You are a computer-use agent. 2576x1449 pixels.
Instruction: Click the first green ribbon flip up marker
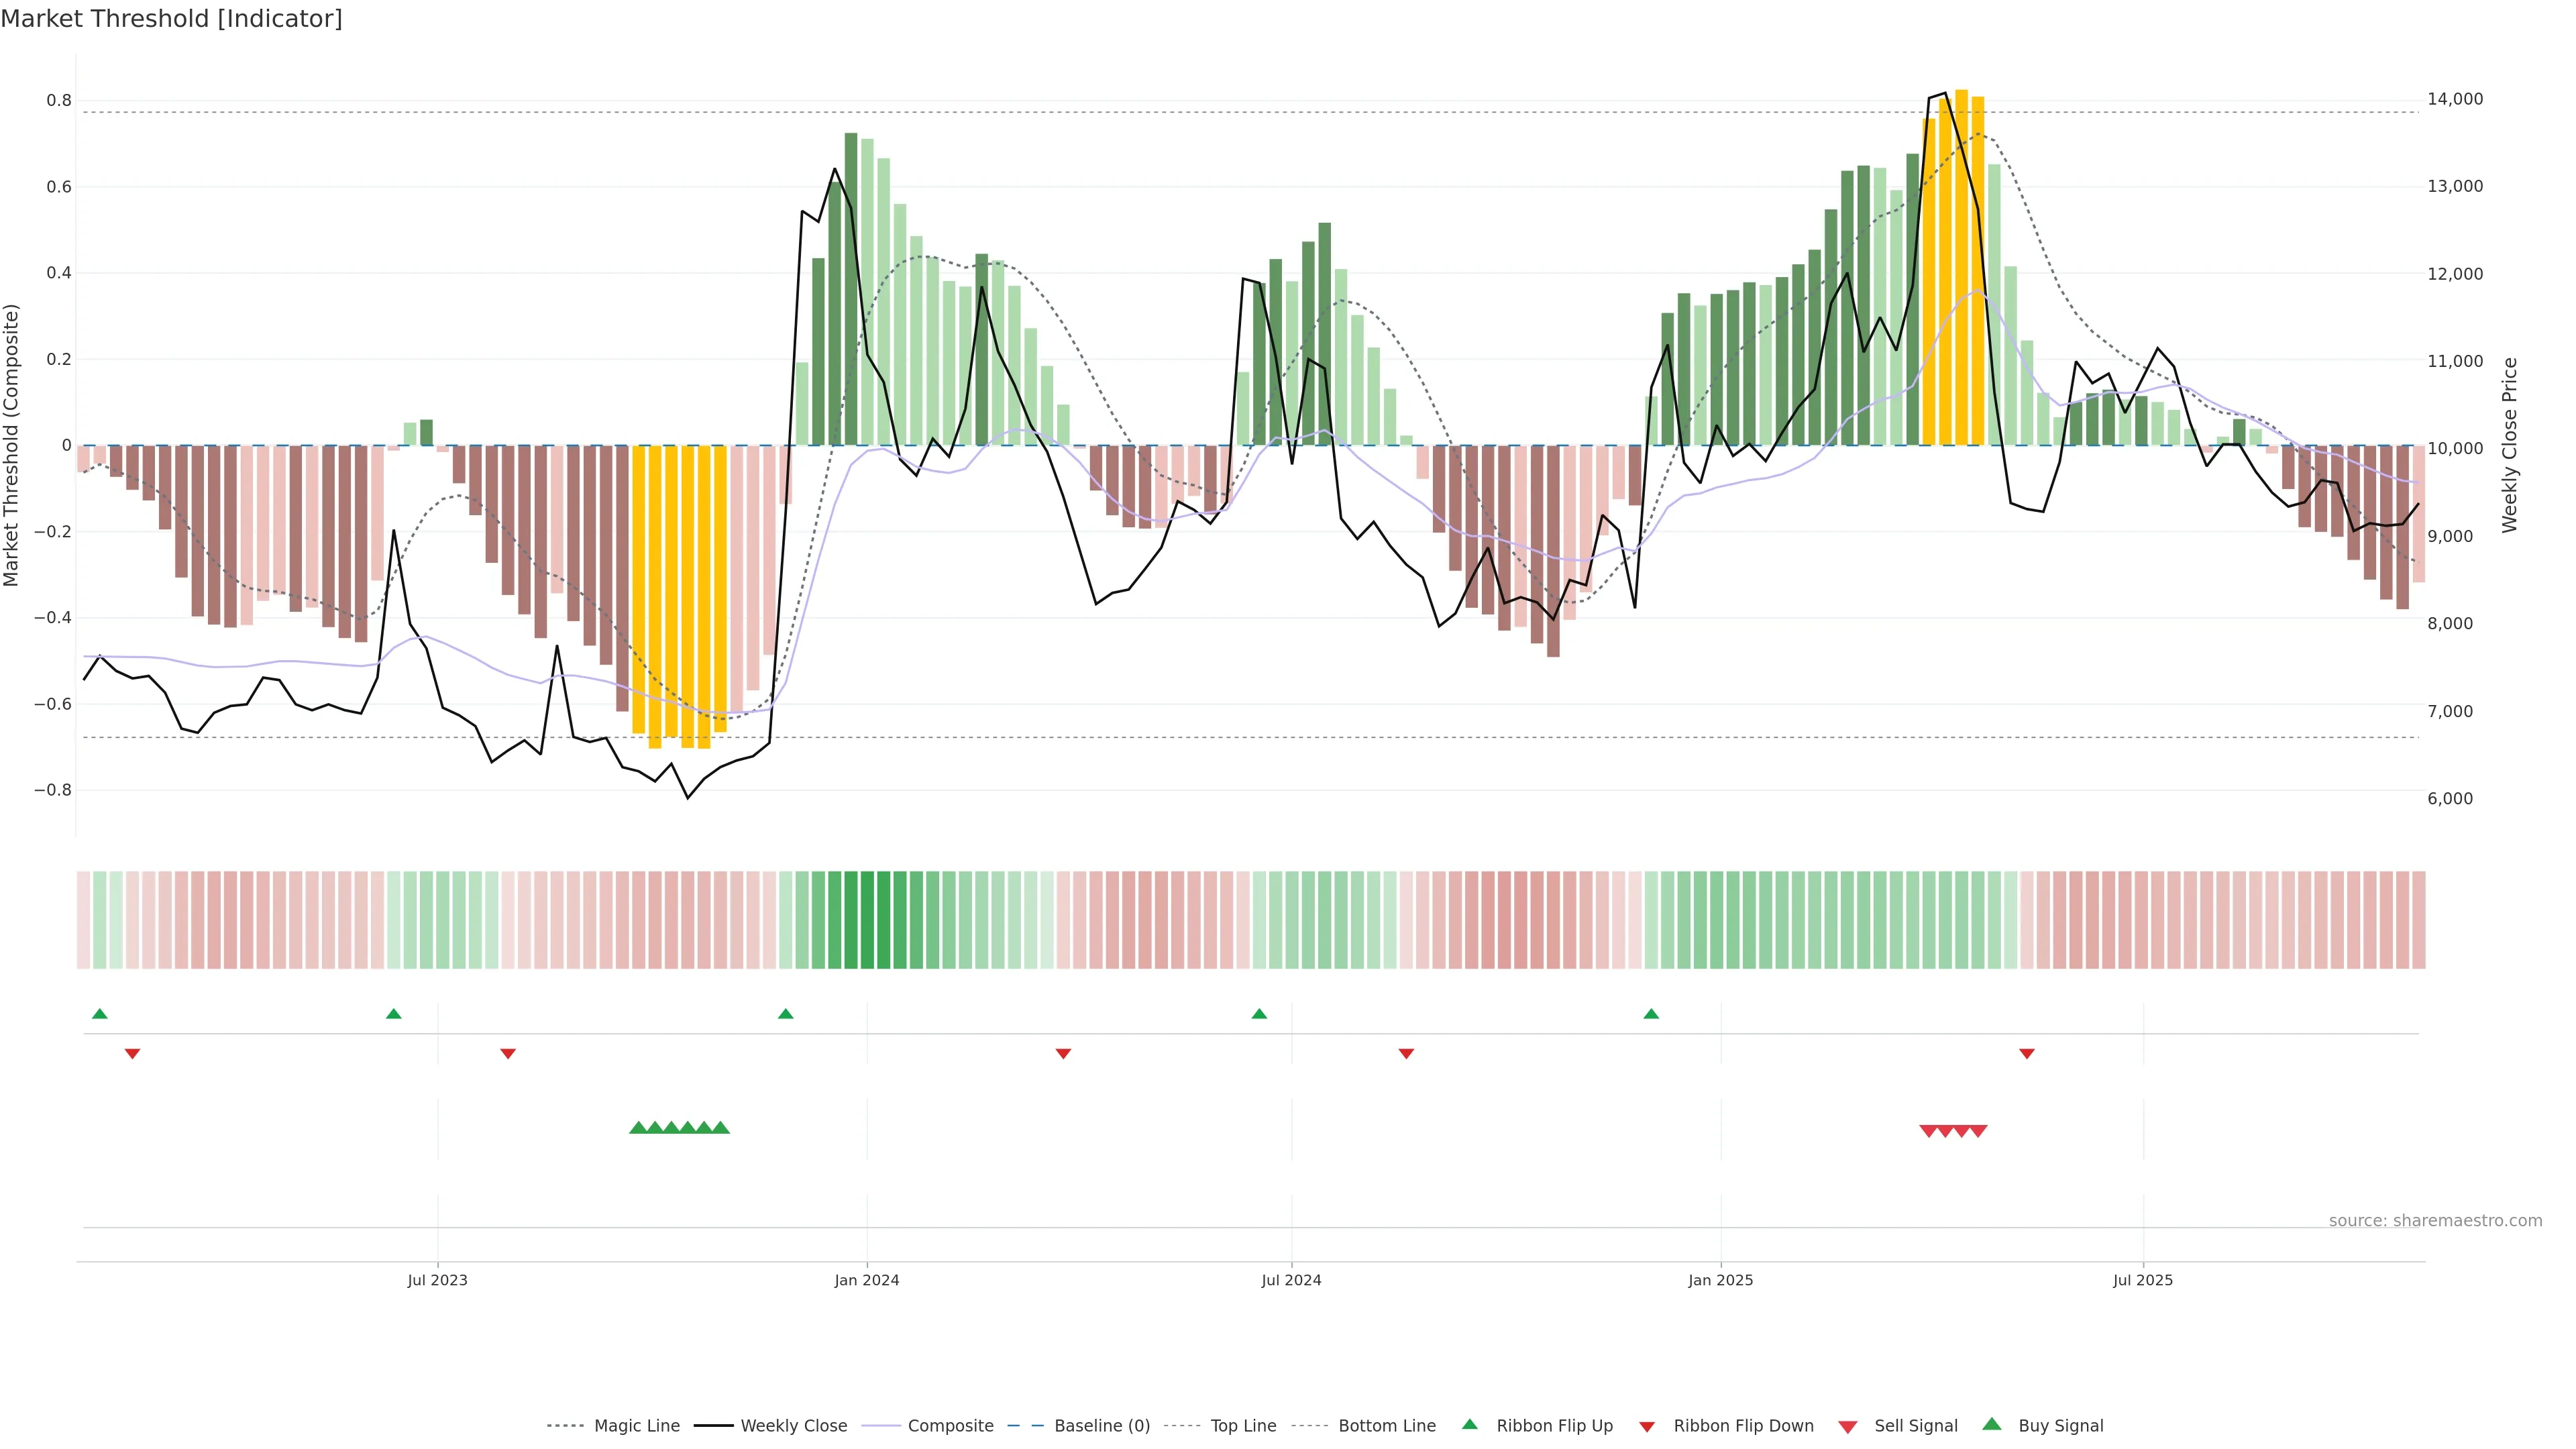99,1014
